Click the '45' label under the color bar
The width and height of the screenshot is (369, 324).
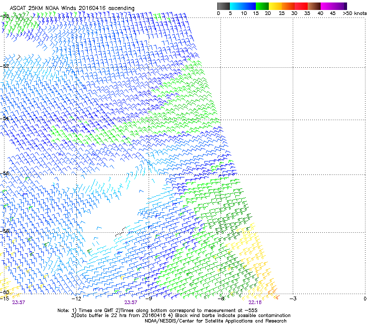coord(333,13)
